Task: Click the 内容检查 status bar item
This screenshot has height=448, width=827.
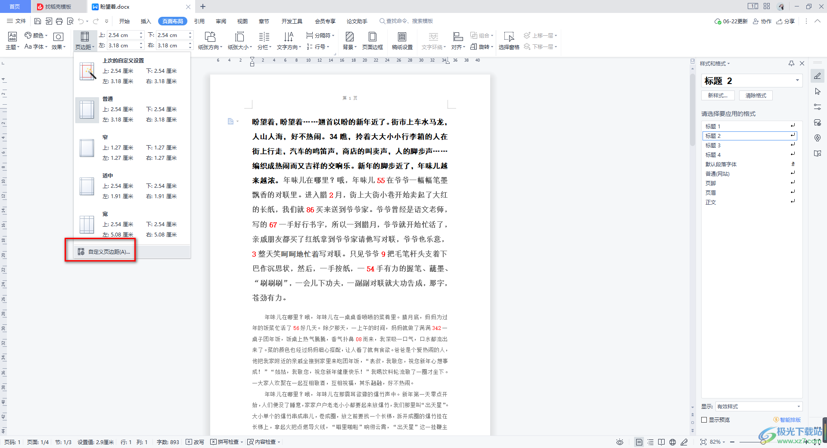Action: click(264, 442)
